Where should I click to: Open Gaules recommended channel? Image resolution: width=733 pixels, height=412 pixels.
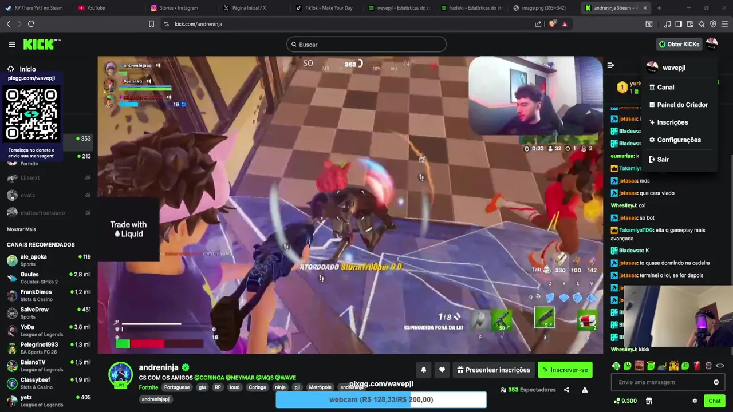[48, 278]
